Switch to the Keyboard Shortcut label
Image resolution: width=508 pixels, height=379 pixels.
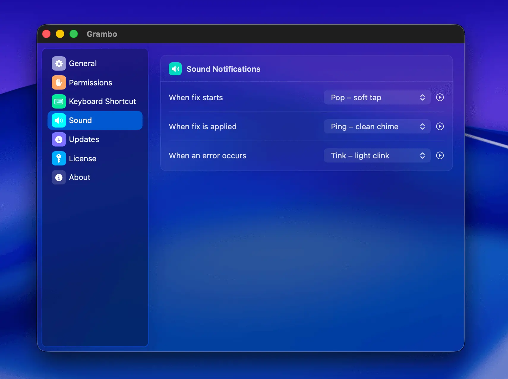(x=102, y=101)
